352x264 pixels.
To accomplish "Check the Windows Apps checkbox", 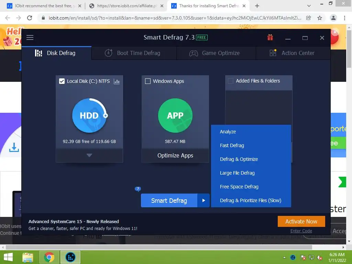I will 148,81.
